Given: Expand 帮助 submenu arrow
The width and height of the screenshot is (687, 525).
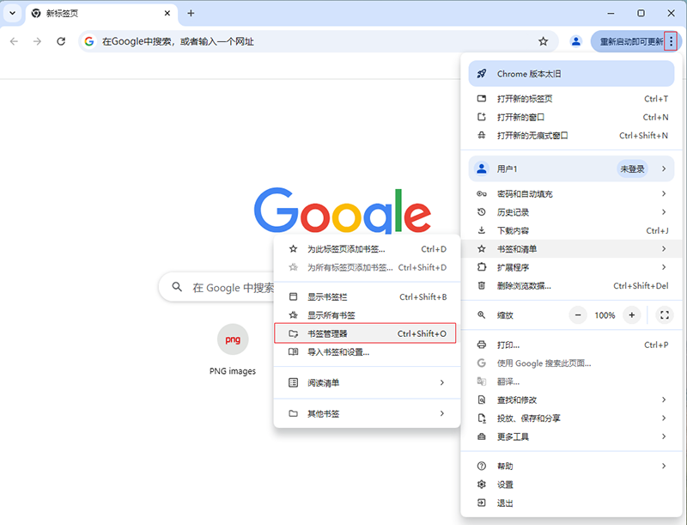Looking at the screenshot, I should tap(664, 466).
